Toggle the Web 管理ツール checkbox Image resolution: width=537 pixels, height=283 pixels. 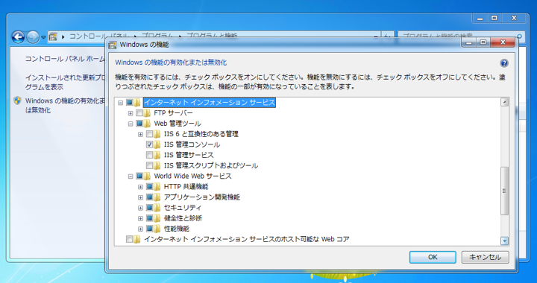point(139,124)
